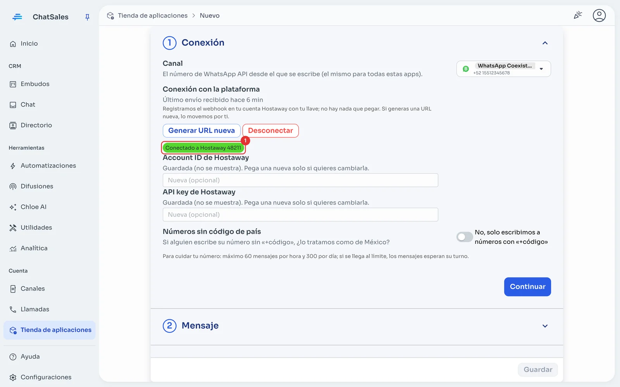Click the Desconectar button
The height and width of the screenshot is (387, 620).
(270, 131)
